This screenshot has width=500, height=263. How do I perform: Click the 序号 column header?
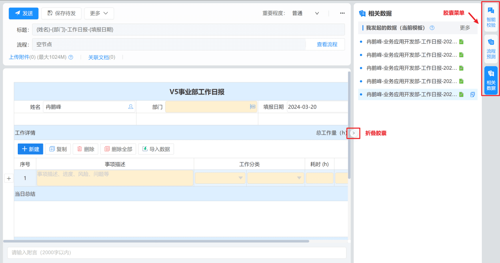pyautogui.click(x=25, y=164)
